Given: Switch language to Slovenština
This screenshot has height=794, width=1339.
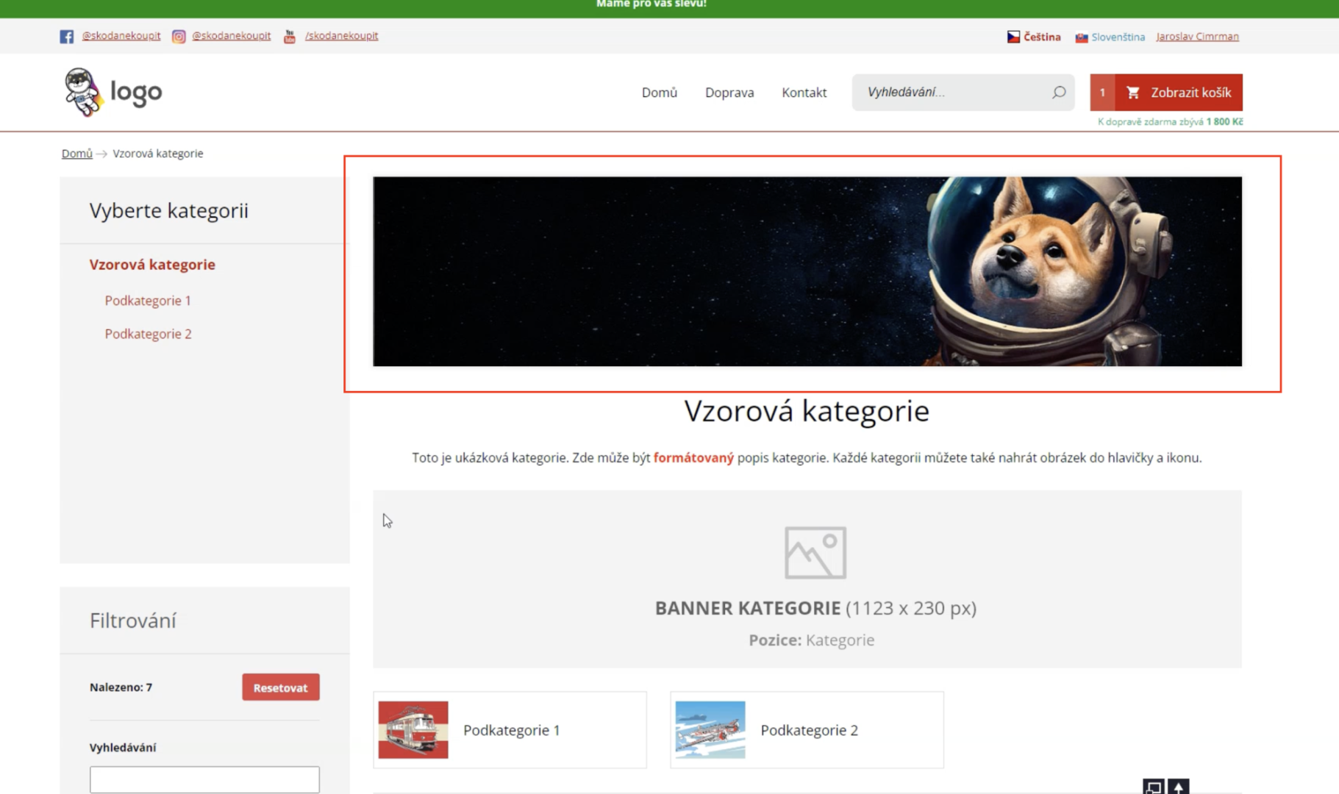Looking at the screenshot, I should click(x=1118, y=37).
